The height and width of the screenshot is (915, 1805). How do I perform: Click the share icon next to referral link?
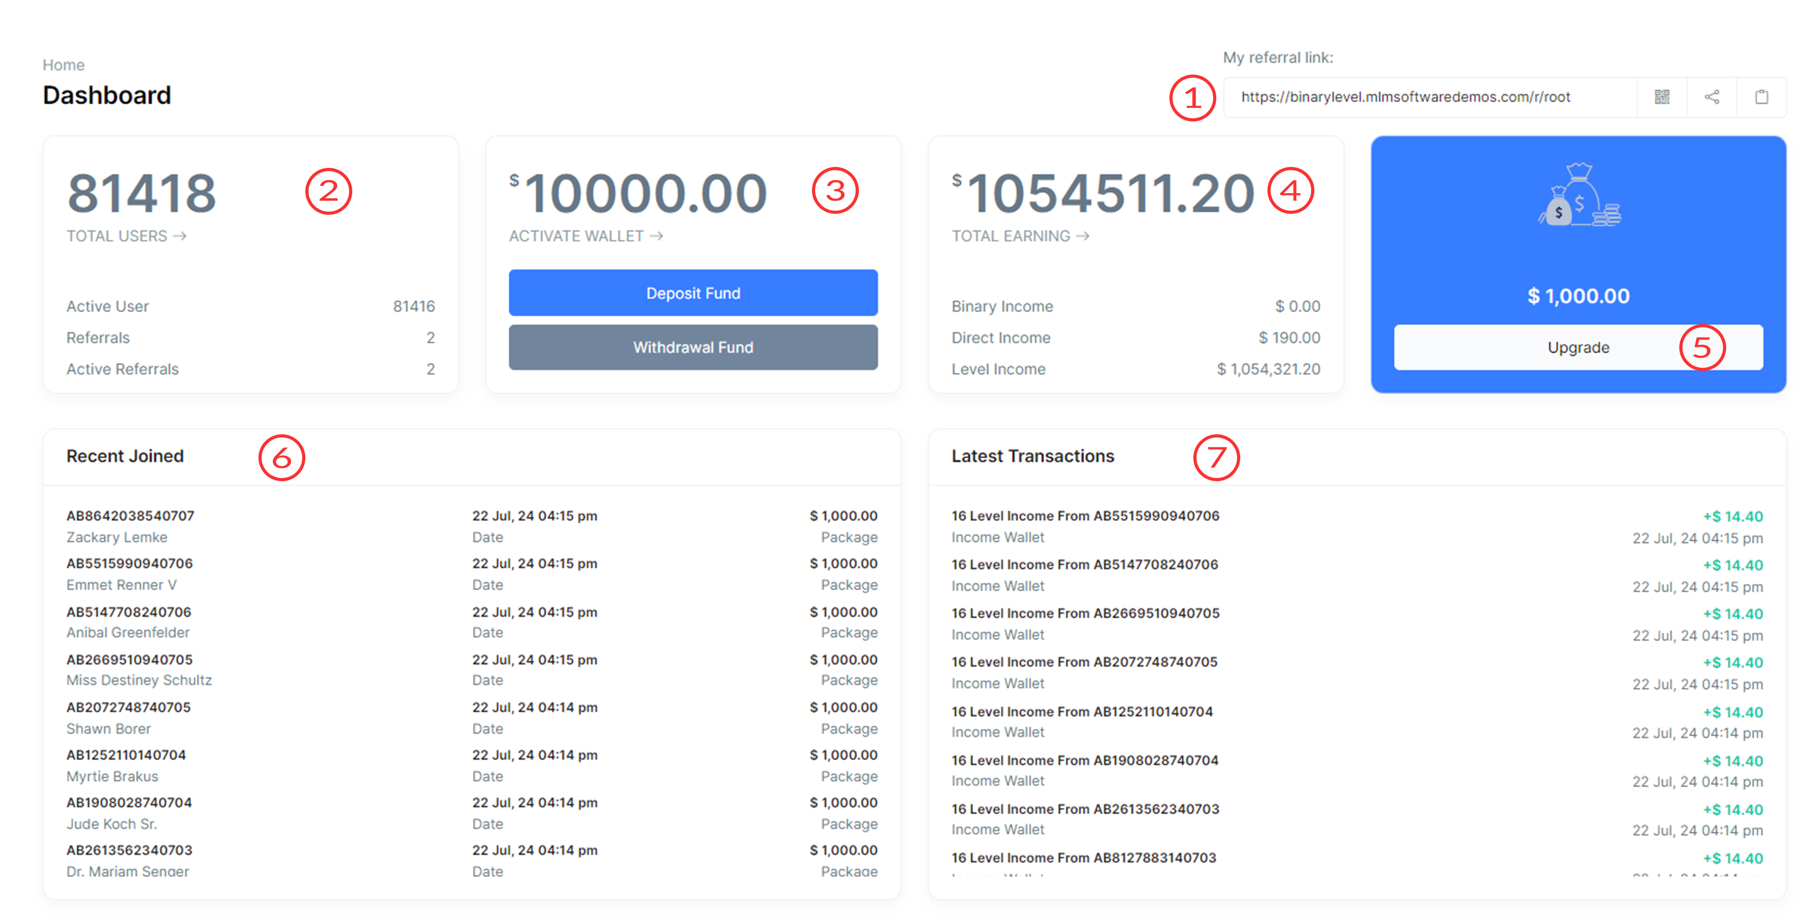click(x=1712, y=97)
